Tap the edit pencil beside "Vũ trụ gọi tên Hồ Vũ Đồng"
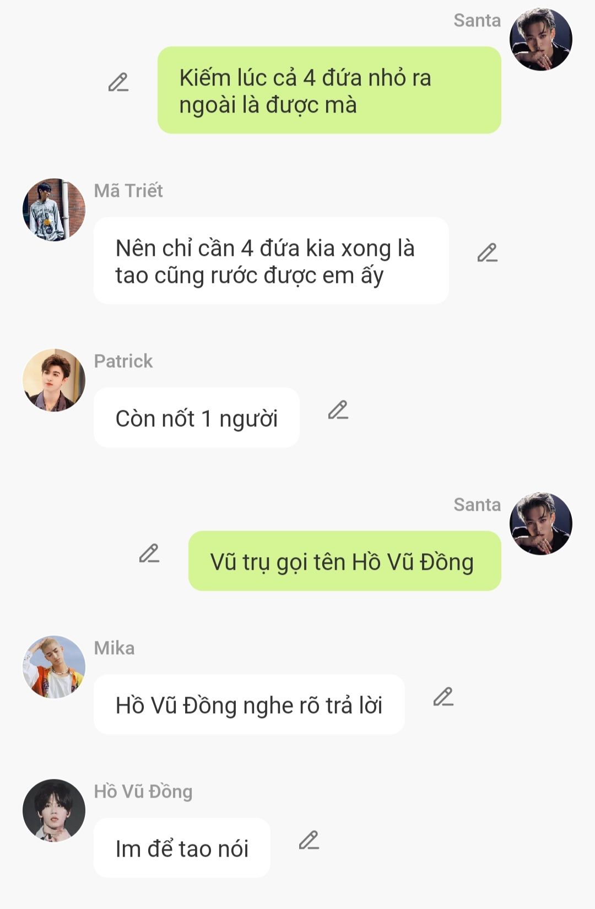 point(149,553)
